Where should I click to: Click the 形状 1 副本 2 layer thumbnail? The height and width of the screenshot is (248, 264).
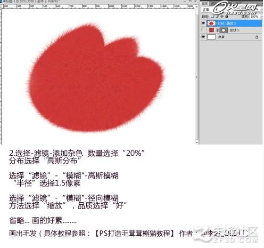pyautogui.click(x=211, y=23)
